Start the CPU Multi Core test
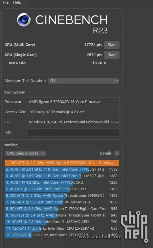153x248 pixels. coord(112,45)
